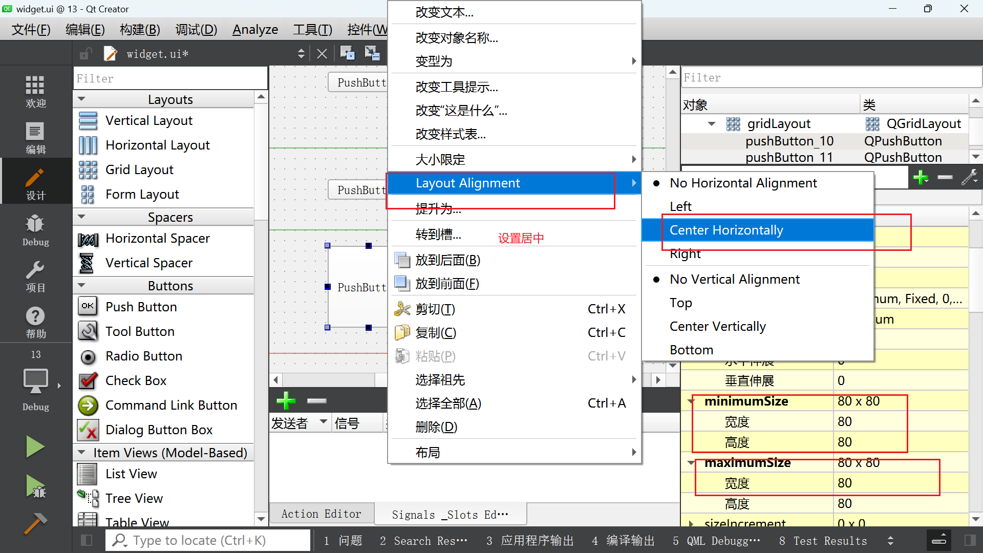Close the widget.ui document with X
The height and width of the screenshot is (553, 983).
322,54
